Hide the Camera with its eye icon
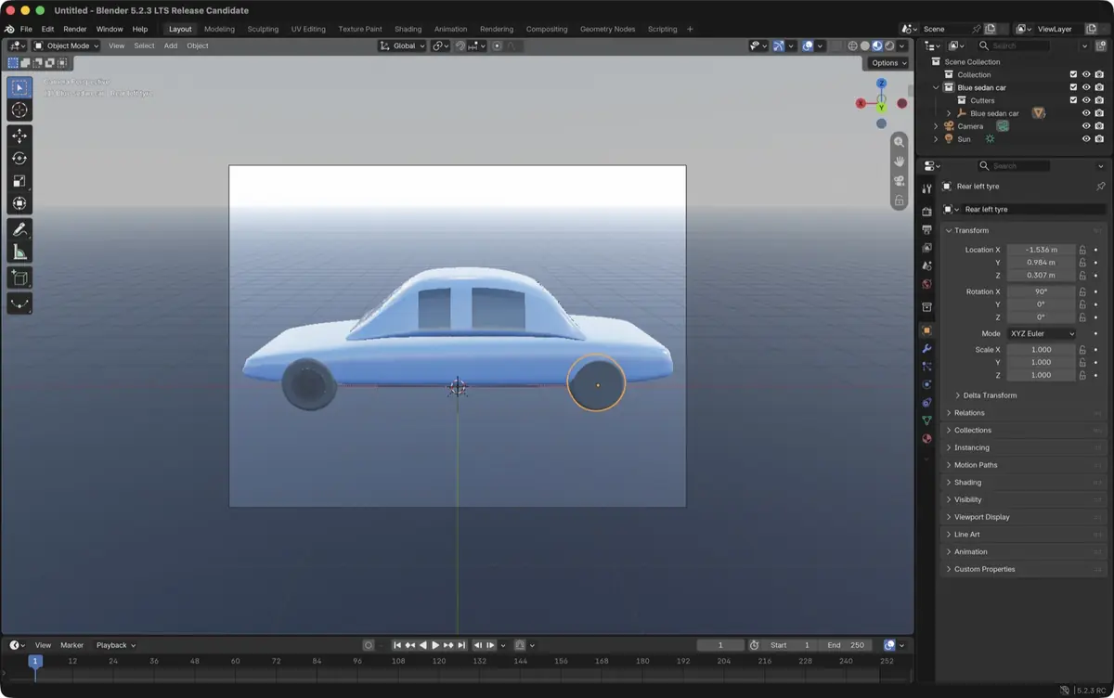Viewport: 1114px width, 698px height. 1086,126
